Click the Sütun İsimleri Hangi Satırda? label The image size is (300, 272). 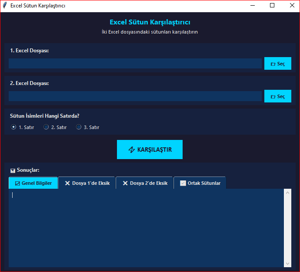[45, 116]
